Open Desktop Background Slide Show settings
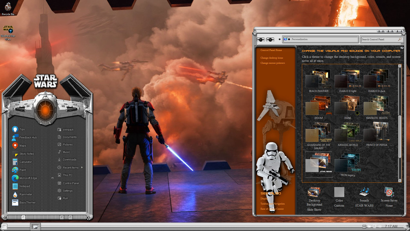The width and height of the screenshot is (410, 231). click(x=314, y=199)
